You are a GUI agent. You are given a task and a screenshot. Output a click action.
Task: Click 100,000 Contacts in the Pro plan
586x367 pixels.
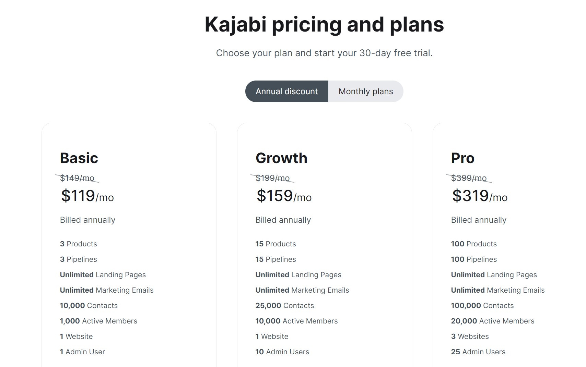pyautogui.click(x=482, y=306)
